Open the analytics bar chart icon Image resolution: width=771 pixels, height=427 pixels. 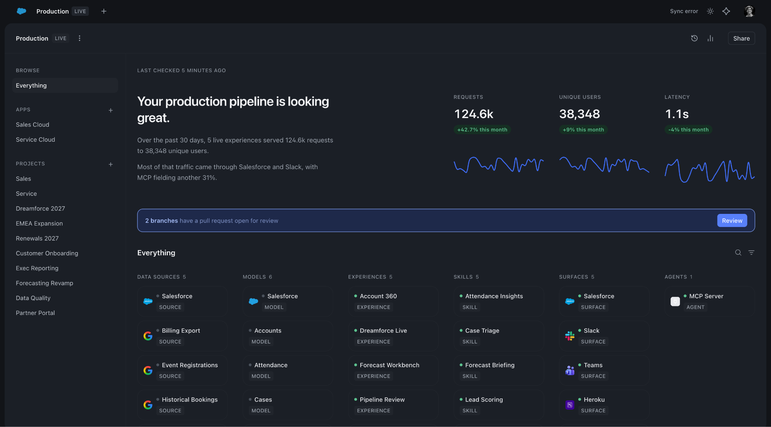coord(710,38)
